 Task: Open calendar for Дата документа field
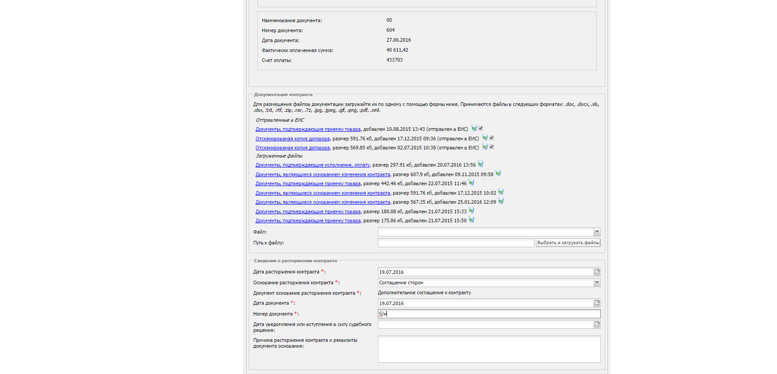coord(597,303)
